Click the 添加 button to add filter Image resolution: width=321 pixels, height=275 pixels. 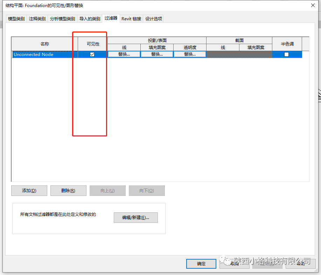[29, 191]
